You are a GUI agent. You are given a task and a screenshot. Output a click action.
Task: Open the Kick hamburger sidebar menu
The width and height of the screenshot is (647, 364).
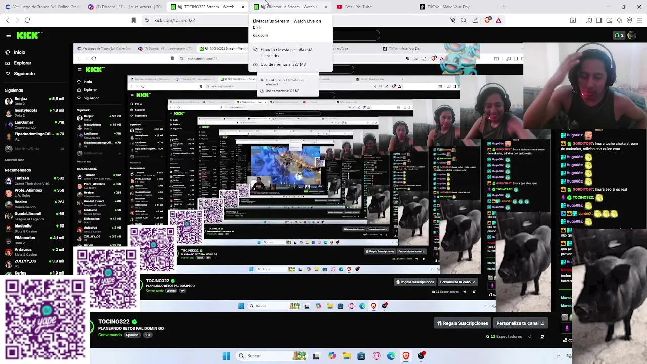point(8,35)
